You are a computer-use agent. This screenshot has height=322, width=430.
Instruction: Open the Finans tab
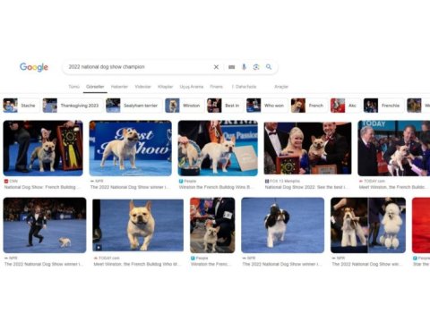217,87
